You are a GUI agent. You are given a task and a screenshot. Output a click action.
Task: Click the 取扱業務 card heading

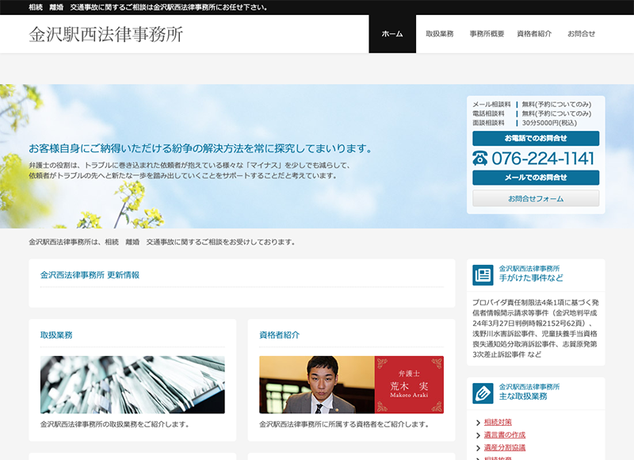point(56,335)
